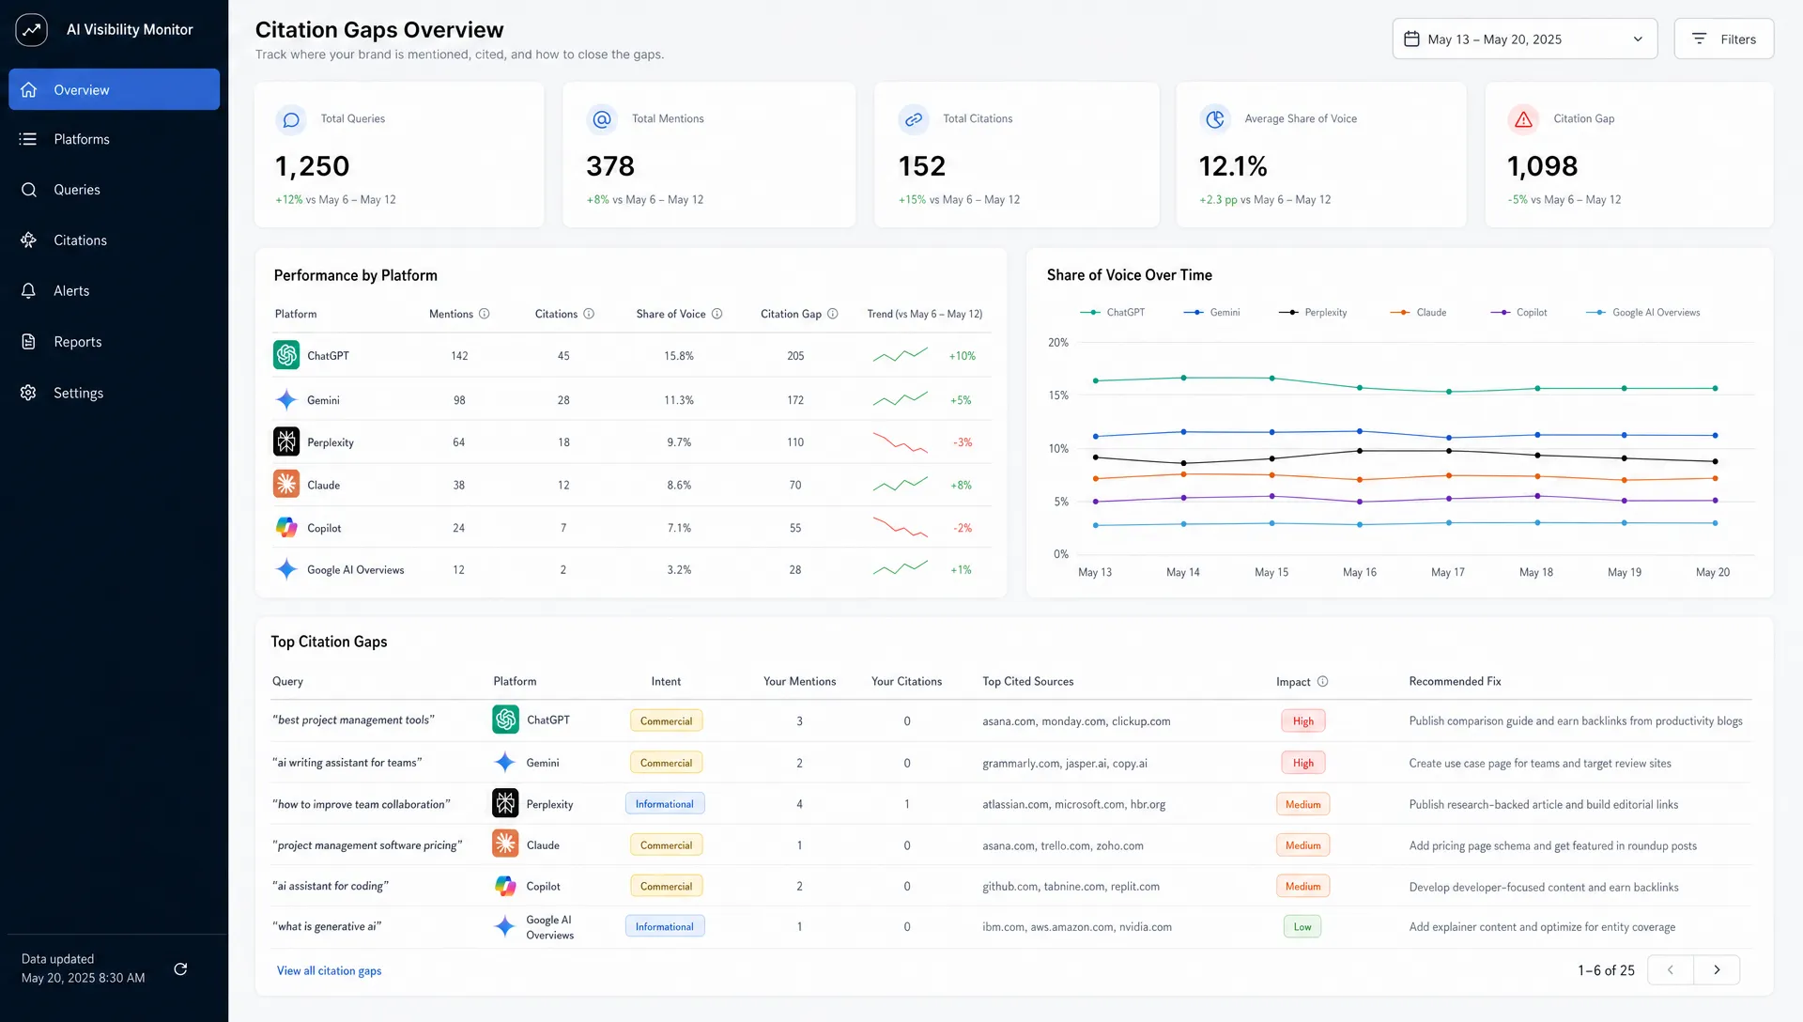Toggle Copilot series in chart legend

pos(1518,312)
